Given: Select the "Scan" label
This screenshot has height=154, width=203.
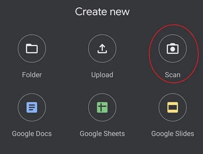Looking at the screenshot, I should point(173,75).
